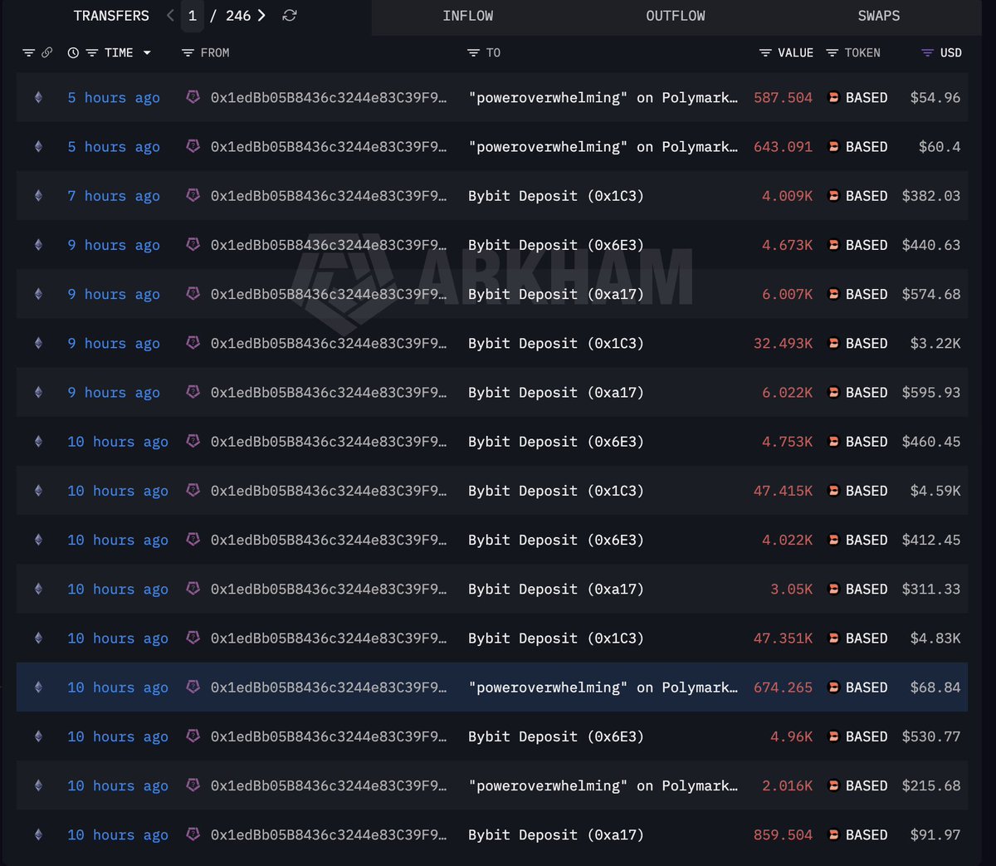Switch to the SWAPS tab

(879, 16)
